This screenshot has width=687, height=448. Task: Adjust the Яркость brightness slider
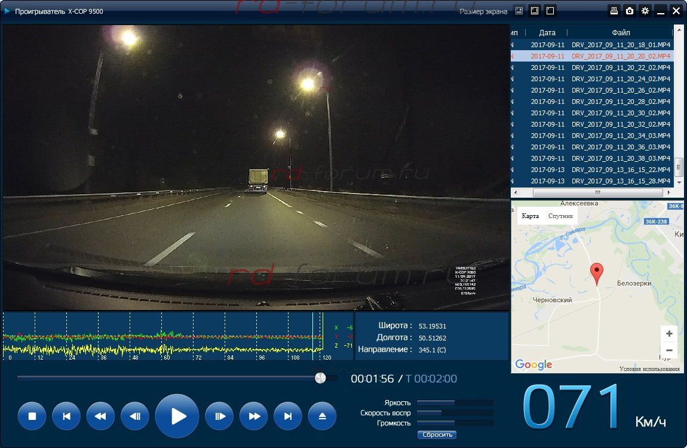(x=455, y=403)
